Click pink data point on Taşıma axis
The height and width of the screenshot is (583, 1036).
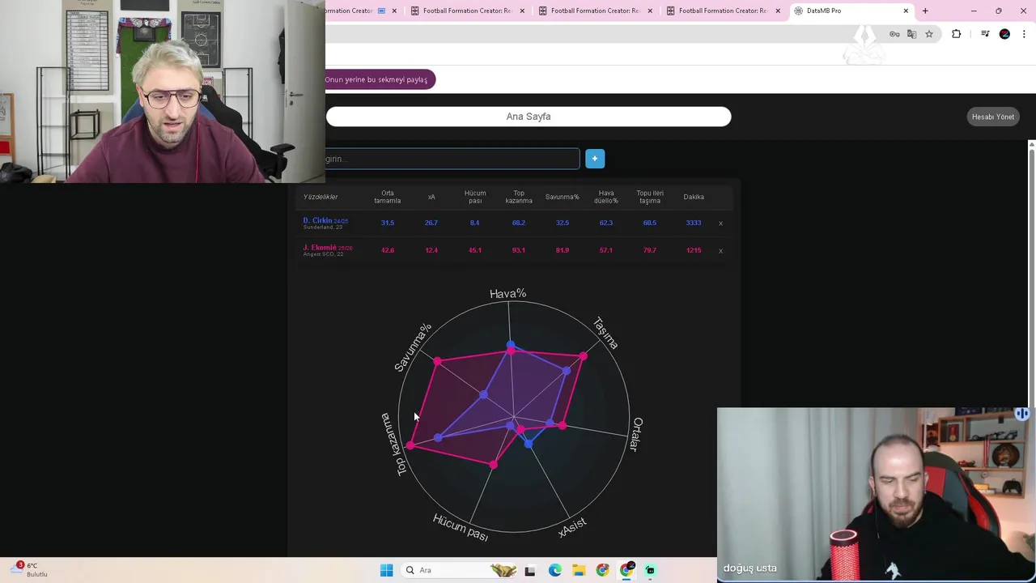tap(584, 356)
